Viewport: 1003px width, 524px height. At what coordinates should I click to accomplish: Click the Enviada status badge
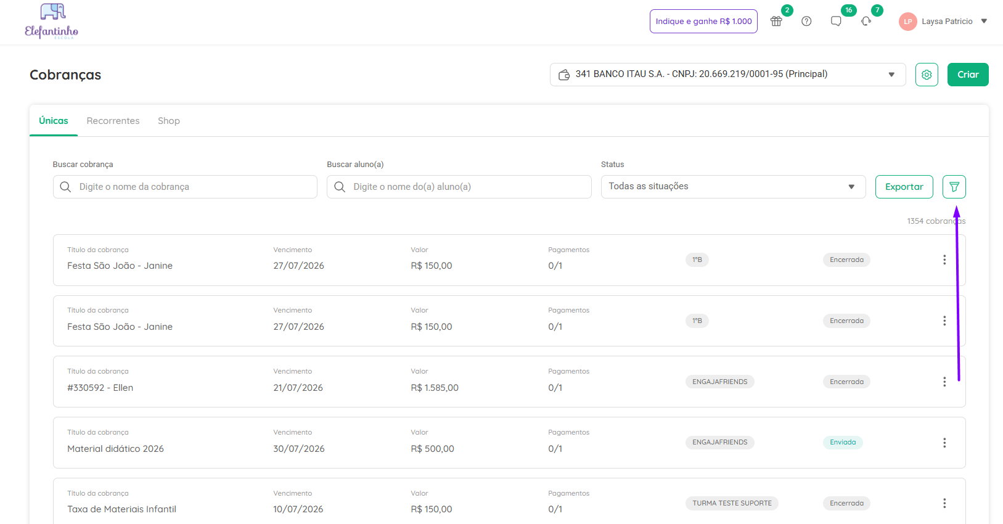coord(843,442)
